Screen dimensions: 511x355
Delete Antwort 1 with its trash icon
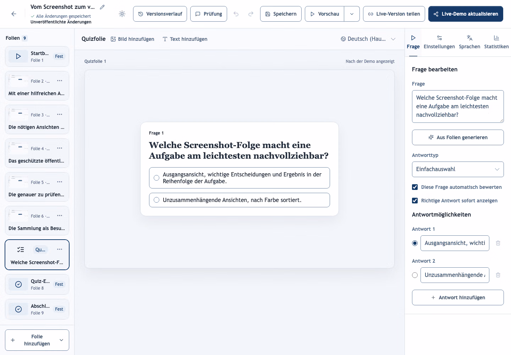point(498,243)
